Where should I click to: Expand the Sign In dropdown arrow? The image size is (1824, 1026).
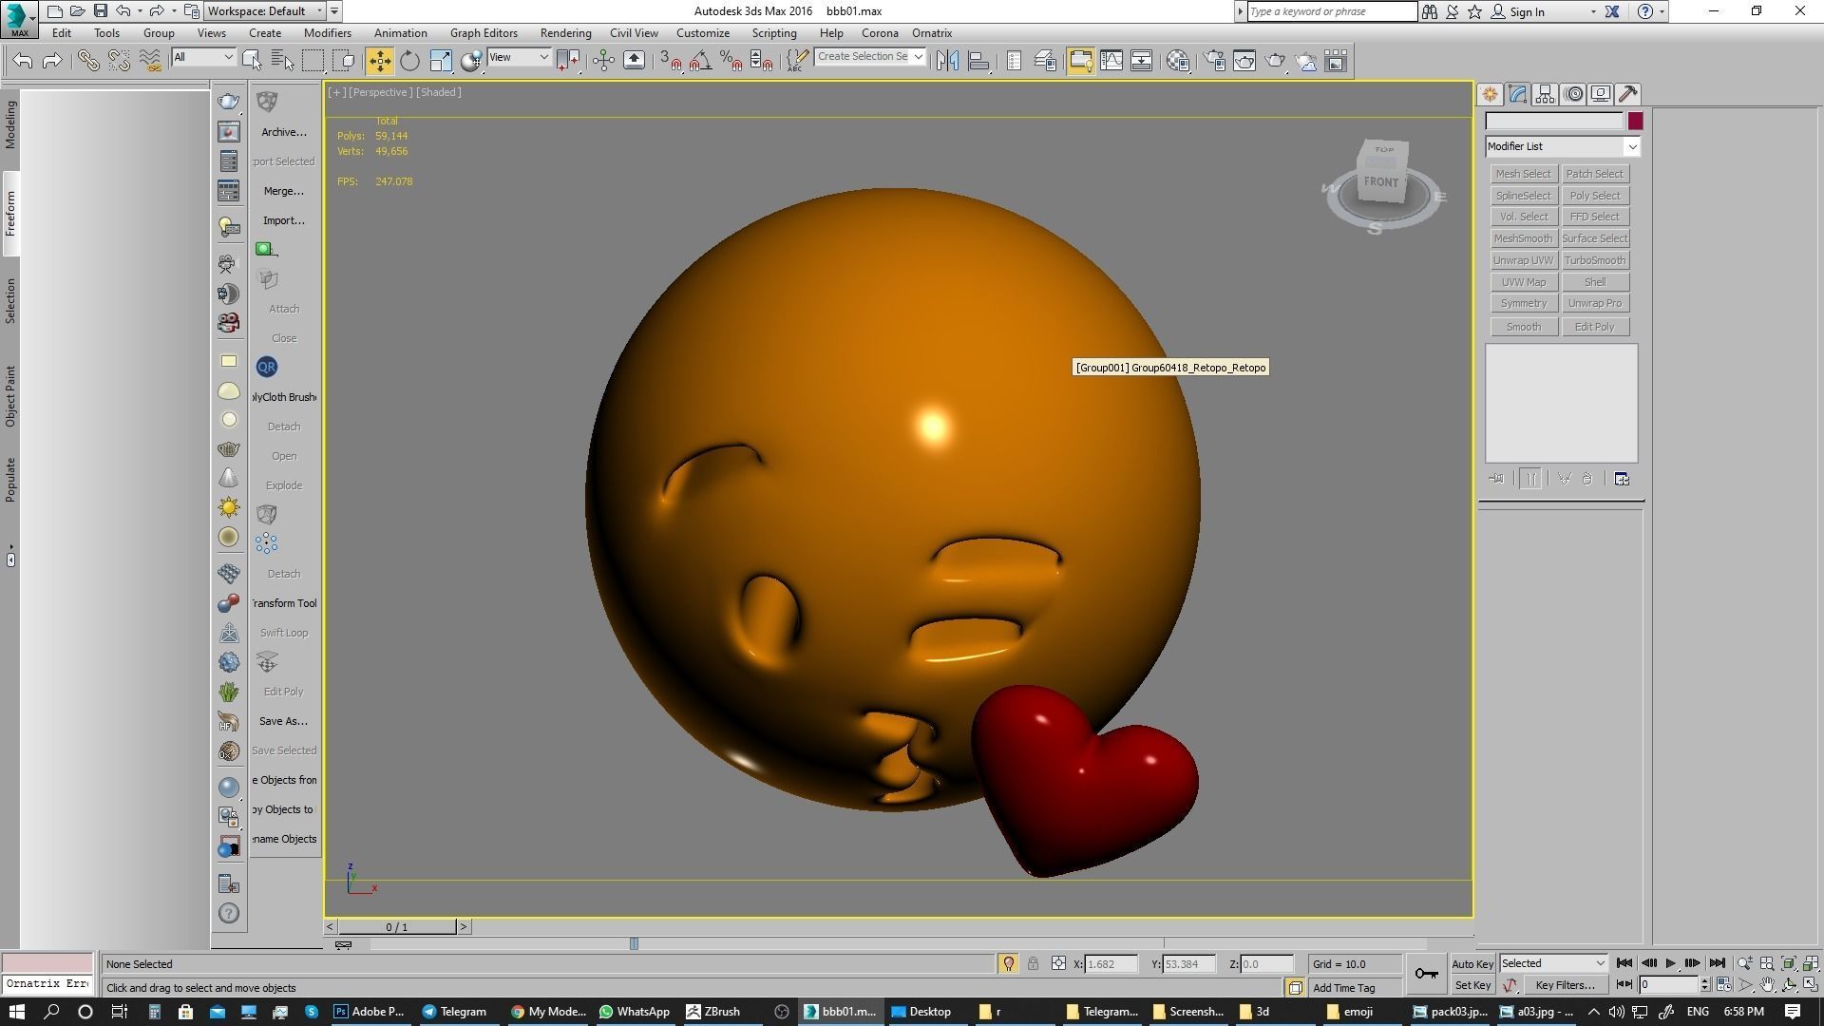[x=1593, y=12]
